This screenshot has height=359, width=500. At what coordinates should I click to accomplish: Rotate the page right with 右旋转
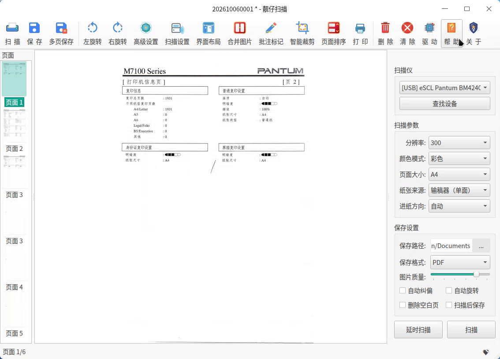(x=118, y=33)
